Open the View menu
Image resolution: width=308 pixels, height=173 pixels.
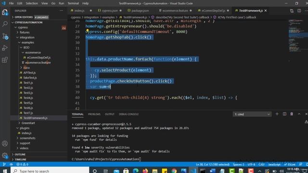pyautogui.click(x=45, y=3)
